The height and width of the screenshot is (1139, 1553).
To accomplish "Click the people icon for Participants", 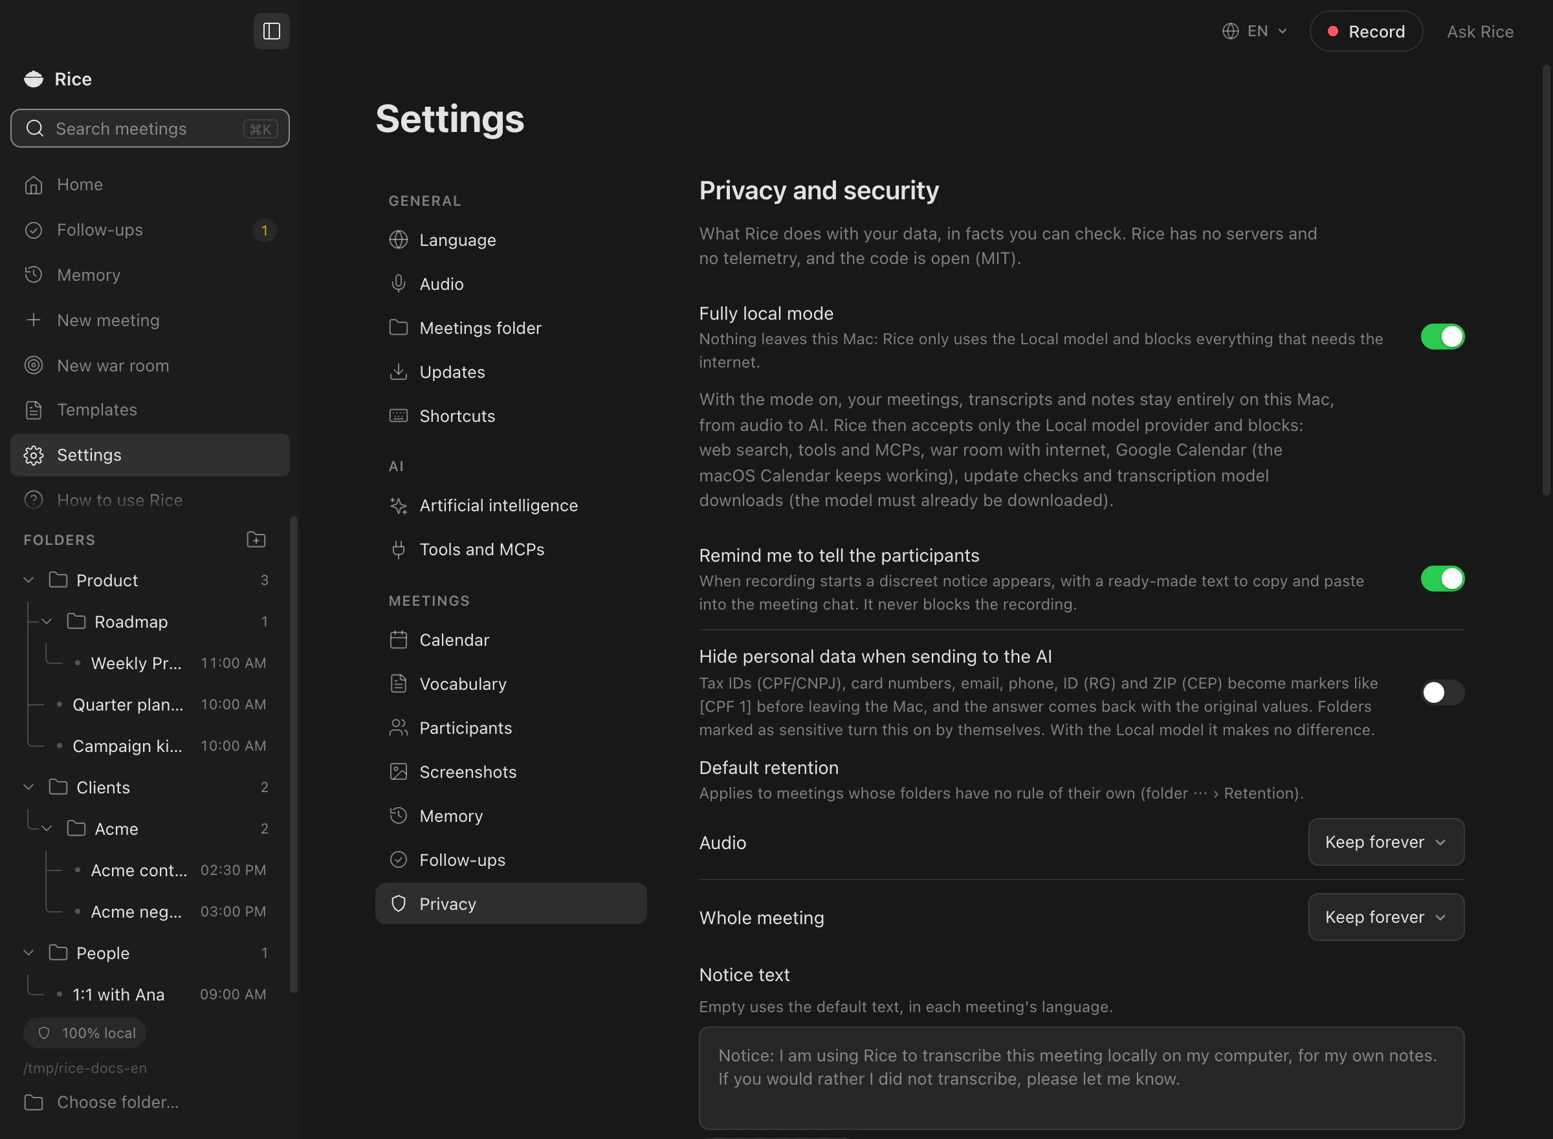I will [399, 727].
